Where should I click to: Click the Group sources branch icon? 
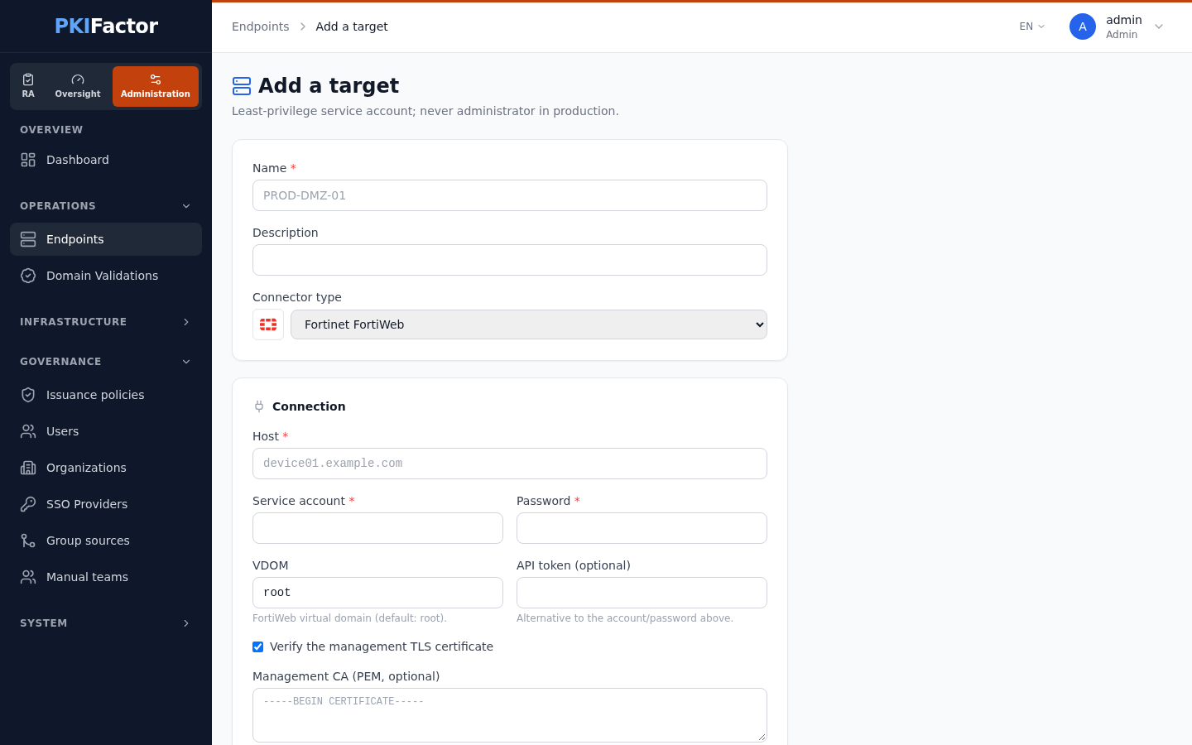point(28,541)
